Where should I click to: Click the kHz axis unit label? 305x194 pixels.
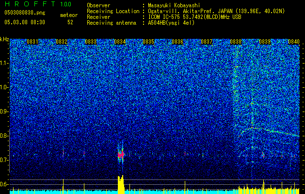(x=4, y=39)
